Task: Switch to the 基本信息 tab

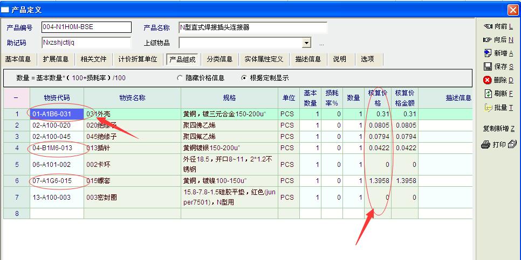Action: [x=18, y=59]
